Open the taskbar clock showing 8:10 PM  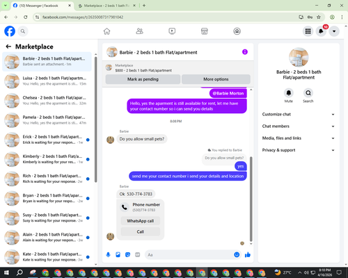point(325,272)
